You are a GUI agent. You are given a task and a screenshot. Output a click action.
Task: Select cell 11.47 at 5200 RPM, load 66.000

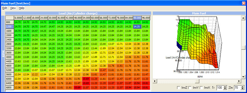pyautogui.click(x=103, y=70)
